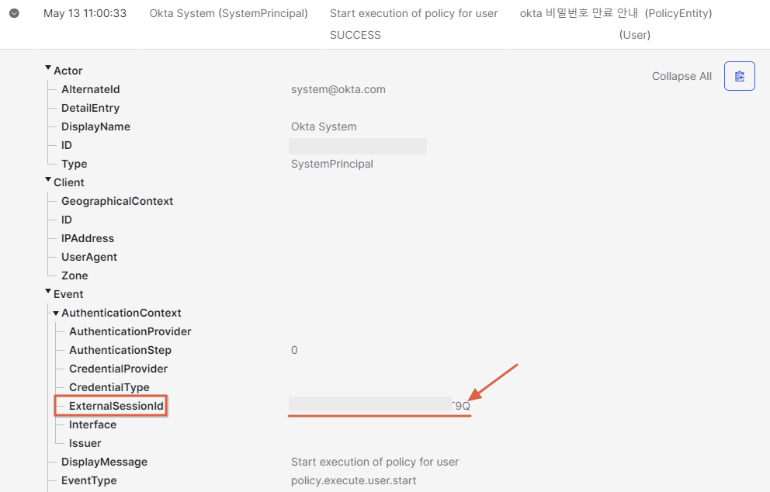Select the DisplayMessage field
The image size is (770, 492).
pyautogui.click(x=104, y=462)
